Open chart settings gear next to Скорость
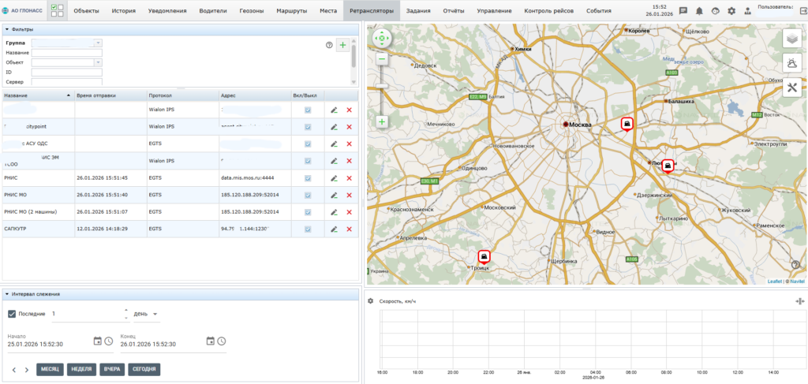The image size is (808, 384). point(371,301)
